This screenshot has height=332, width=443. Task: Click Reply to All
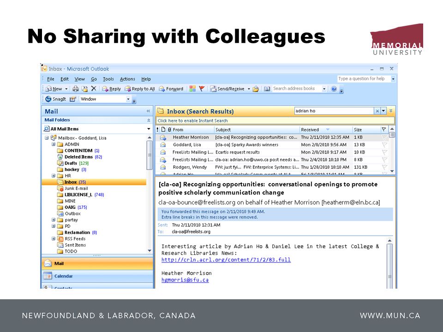[140, 89]
